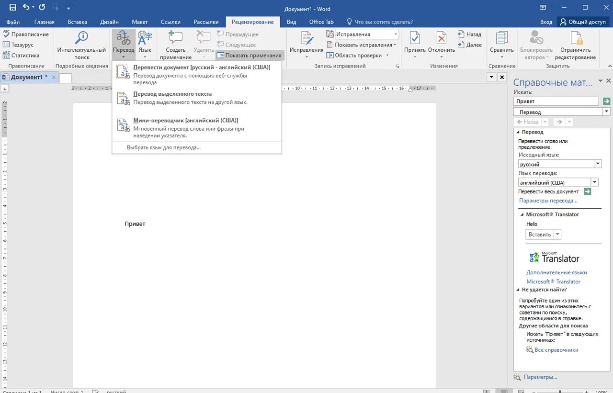The height and width of the screenshot is (393, 613).
Task: Click green arrow next to Перевести весь документ
Action: 588,191
